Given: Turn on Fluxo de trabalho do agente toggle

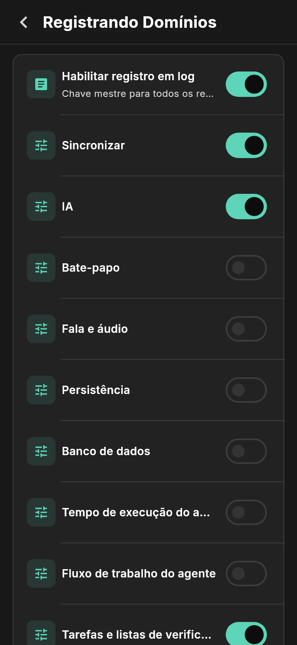Looking at the screenshot, I should coord(246,574).
